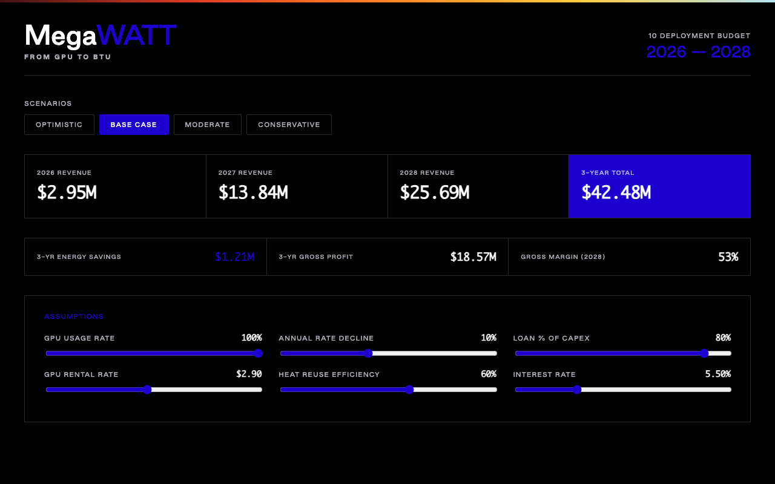Click the Heat Reuse Efficiency slider thumb
775x484 pixels.
coord(409,390)
